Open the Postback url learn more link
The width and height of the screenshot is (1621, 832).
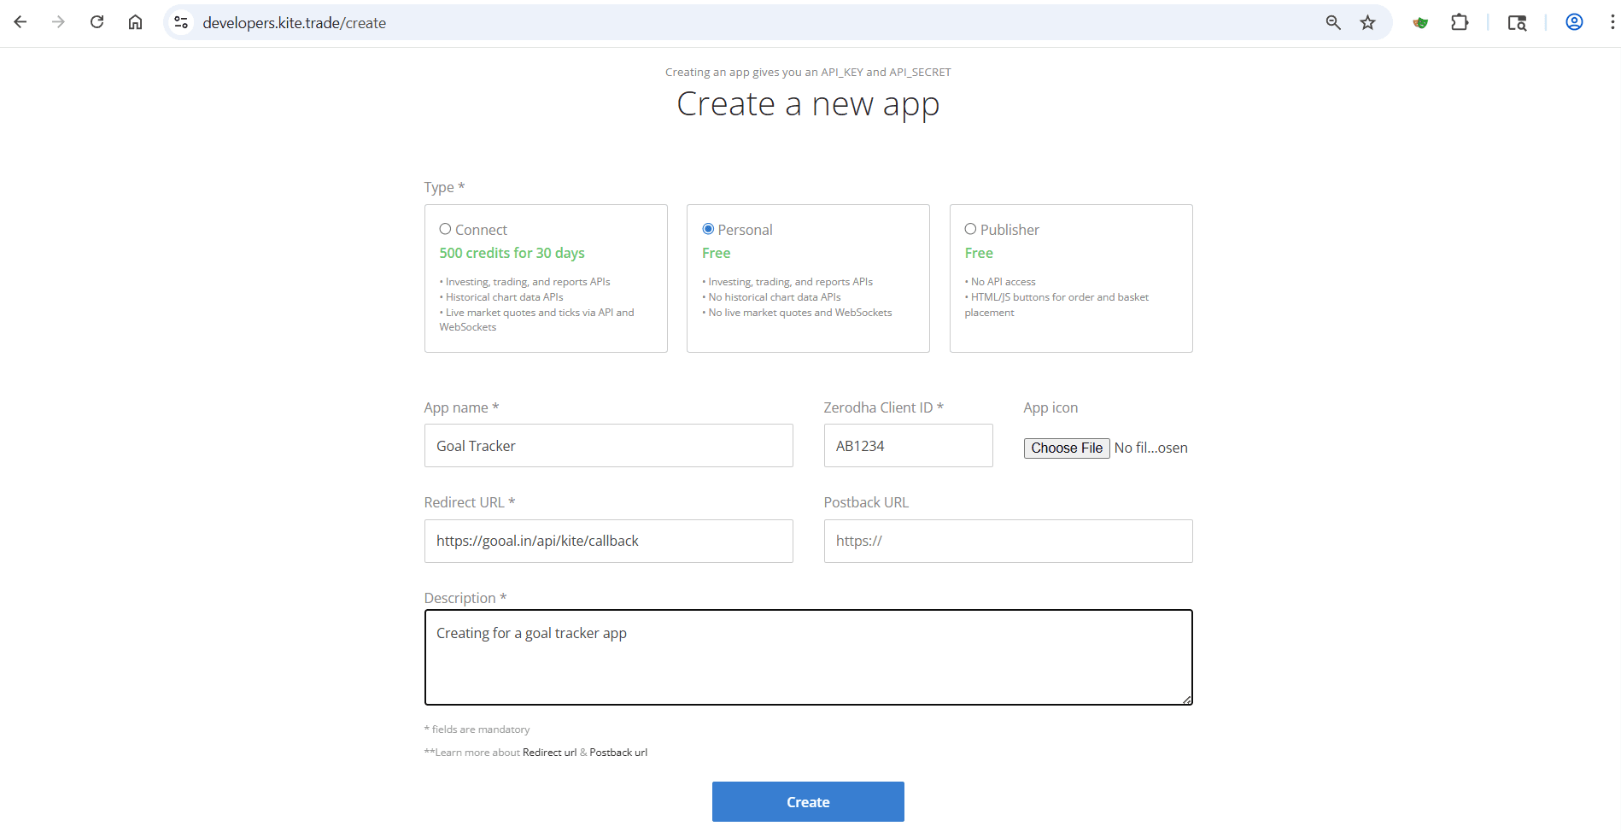[x=617, y=753]
